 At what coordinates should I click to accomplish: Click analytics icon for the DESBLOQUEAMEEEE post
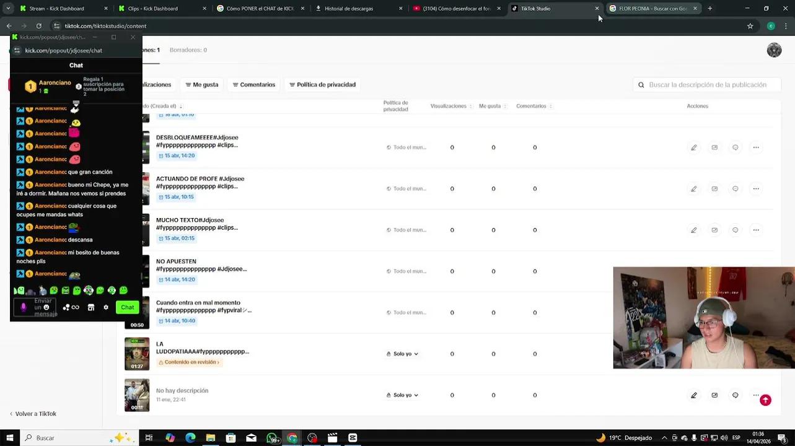tap(714, 147)
